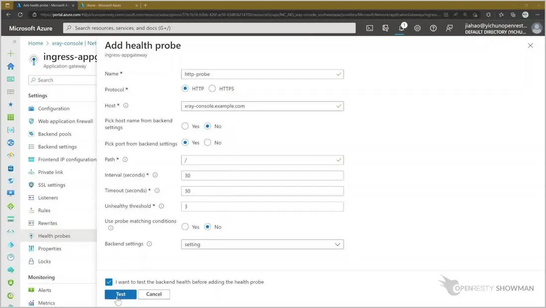Choose Yes for pick port from backend
This screenshot has width=546, height=308.
pyautogui.click(x=185, y=143)
